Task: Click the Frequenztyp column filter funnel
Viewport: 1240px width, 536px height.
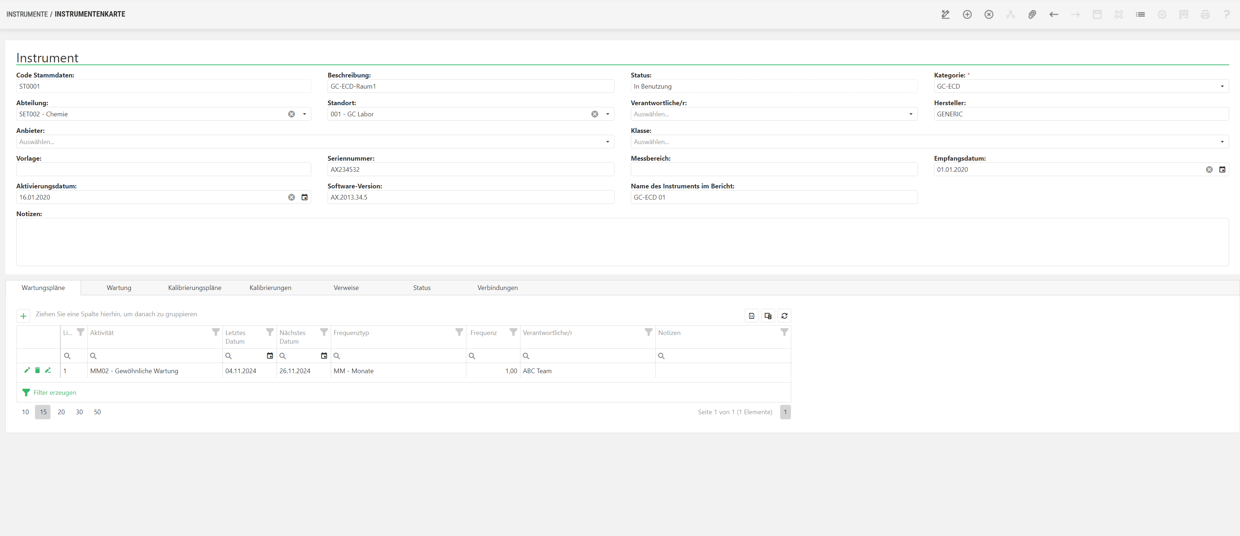Action: click(x=459, y=332)
